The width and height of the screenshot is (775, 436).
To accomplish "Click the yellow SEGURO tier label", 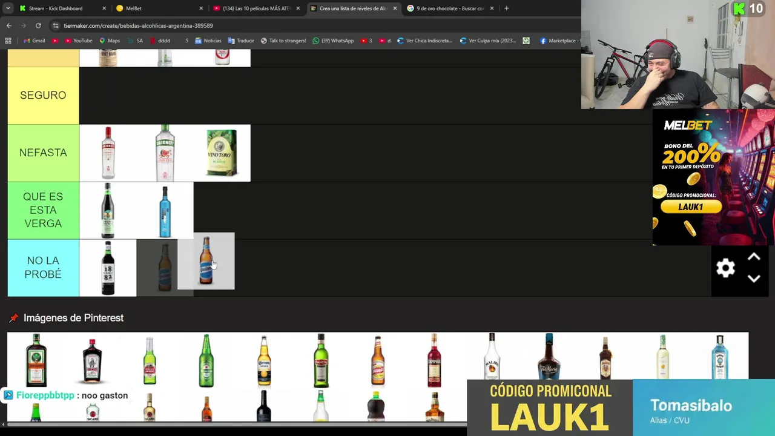I will point(43,95).
